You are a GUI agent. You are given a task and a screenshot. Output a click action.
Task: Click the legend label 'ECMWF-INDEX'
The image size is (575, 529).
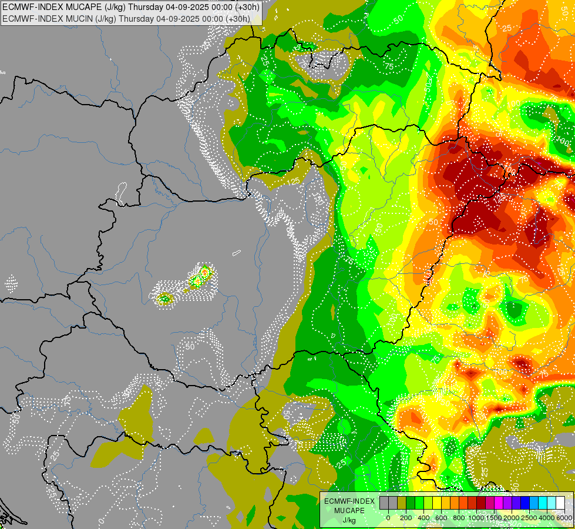(349, 501)
